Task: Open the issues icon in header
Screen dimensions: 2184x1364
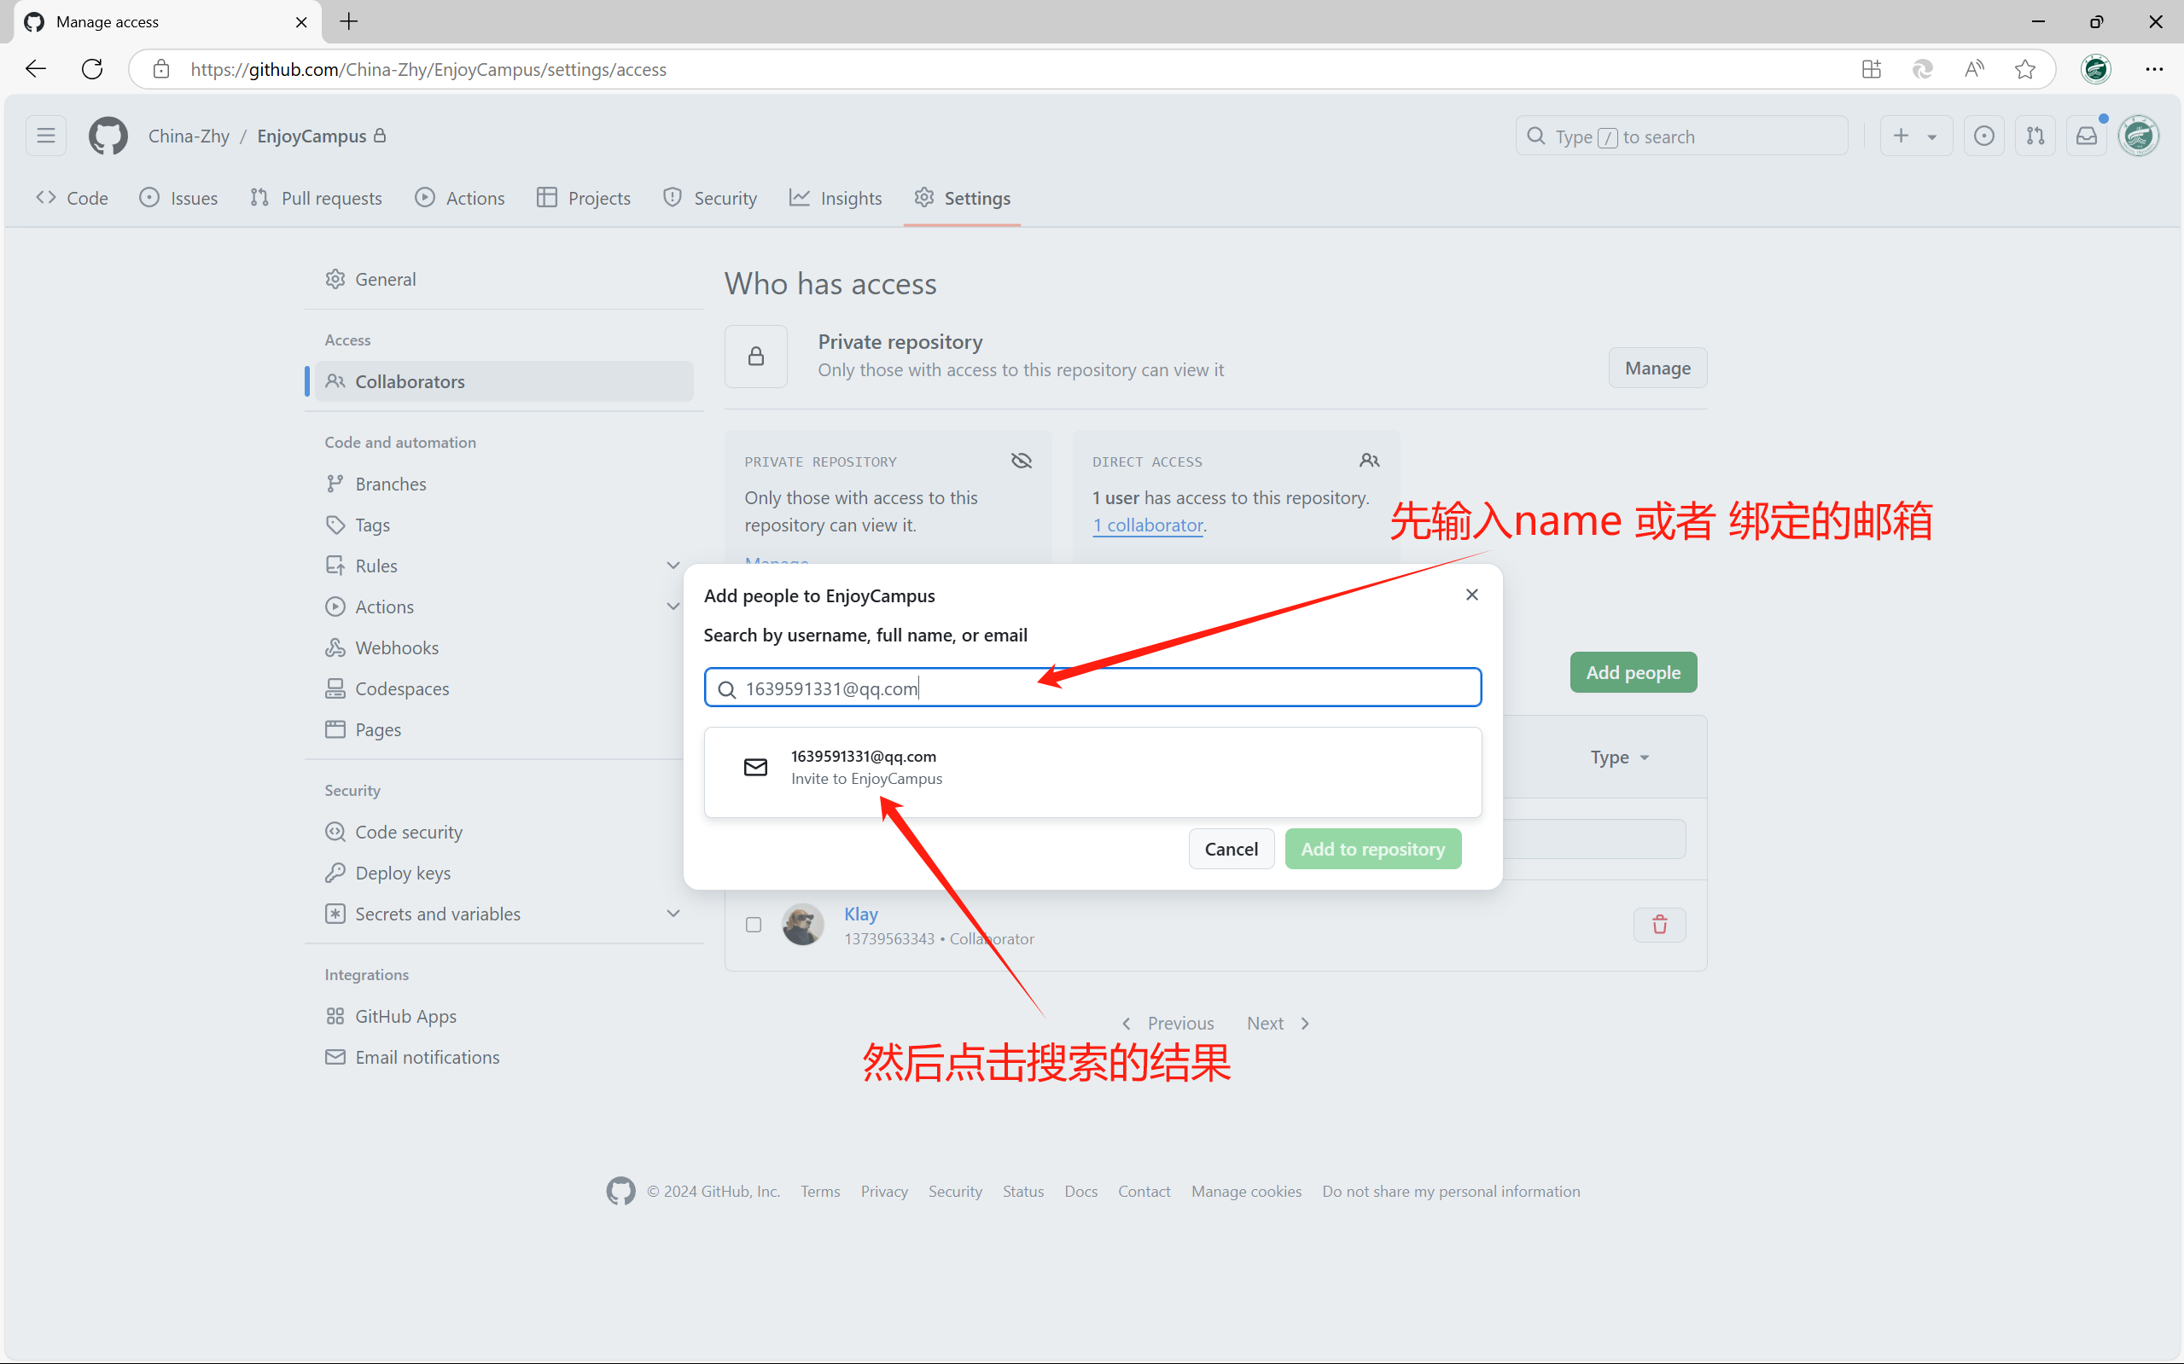Action: pos(1983,136)
